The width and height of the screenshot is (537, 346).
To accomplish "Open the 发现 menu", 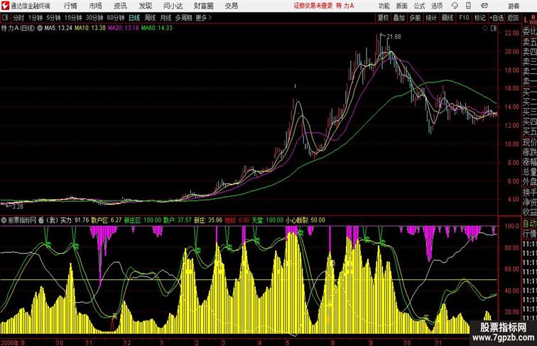I will click(x=145, y=6).
